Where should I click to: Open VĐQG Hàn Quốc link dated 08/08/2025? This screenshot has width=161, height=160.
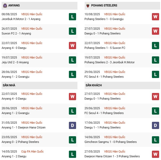(x=32, y=14)
